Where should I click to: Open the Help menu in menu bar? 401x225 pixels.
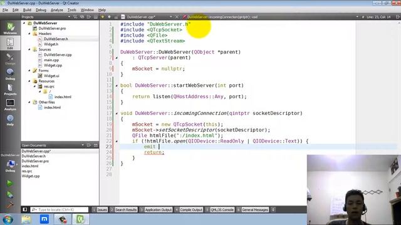(102, 10)
